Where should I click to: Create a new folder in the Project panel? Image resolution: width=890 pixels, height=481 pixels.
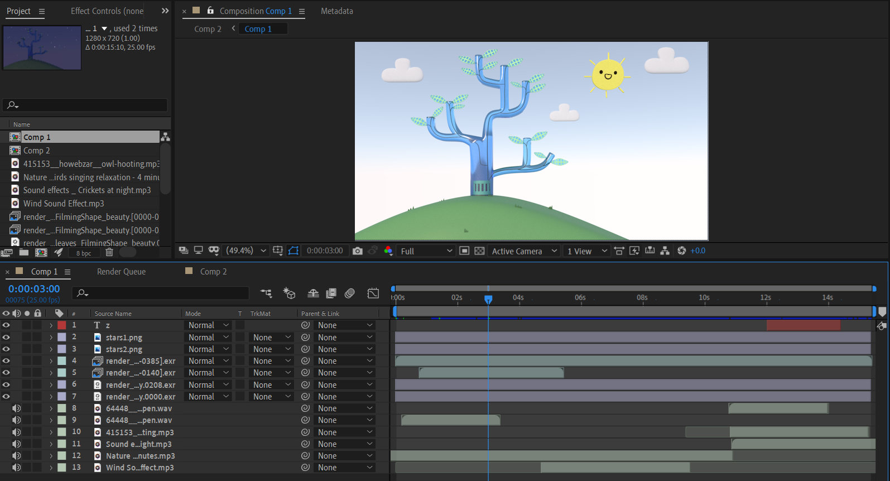[24, 253]
